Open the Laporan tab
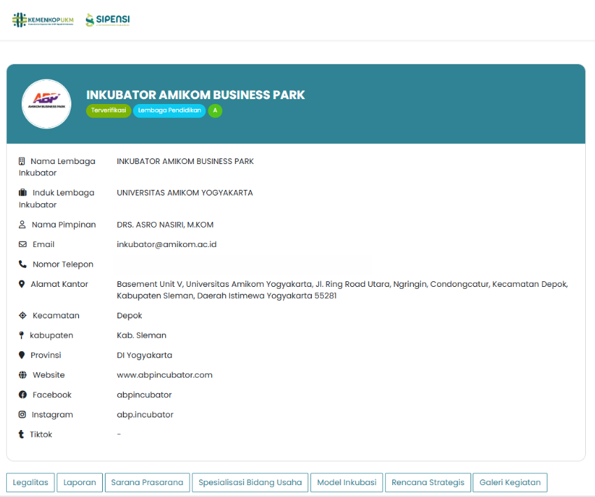595x497 pixels. 80,482
